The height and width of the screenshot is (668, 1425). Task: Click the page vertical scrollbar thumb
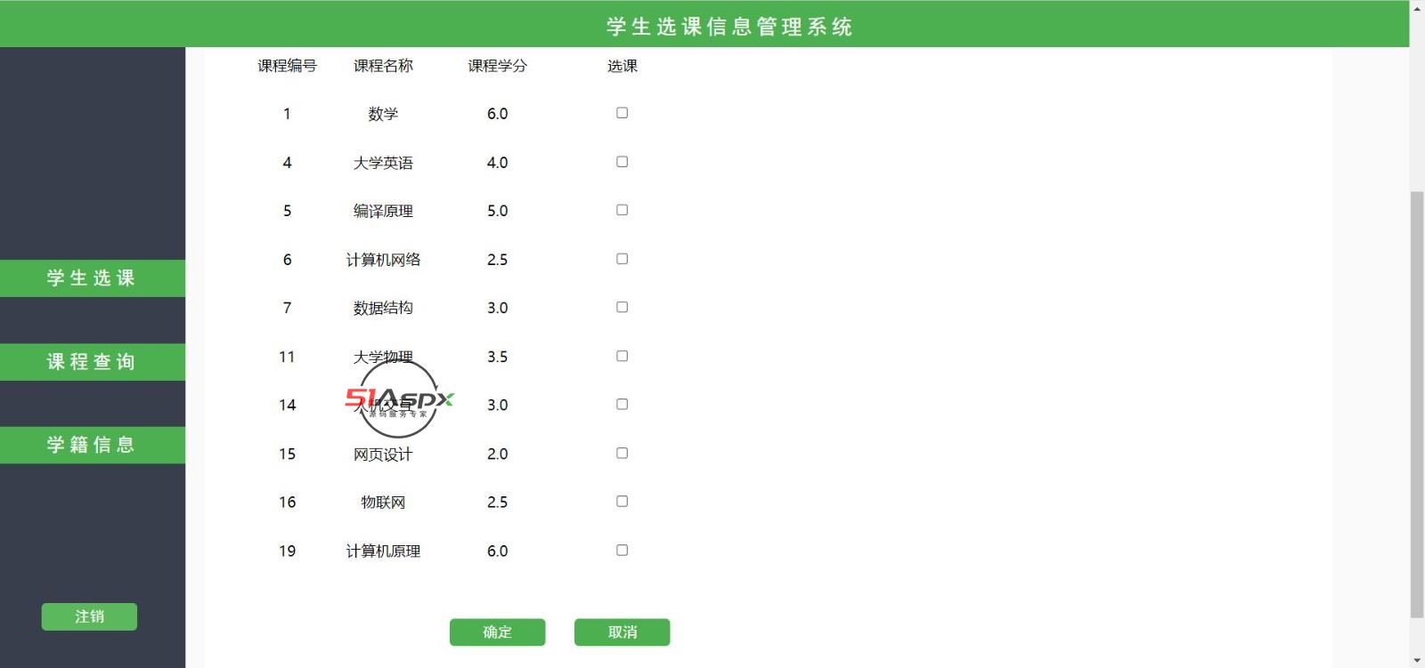coord(1417,404)
